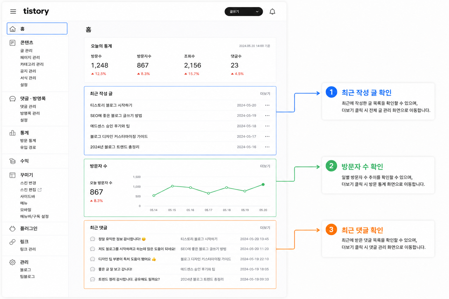Open 댓글 관리 menu item
This screenshot has height=299, width=449.
pyautogui.click(x=28, y=107)
